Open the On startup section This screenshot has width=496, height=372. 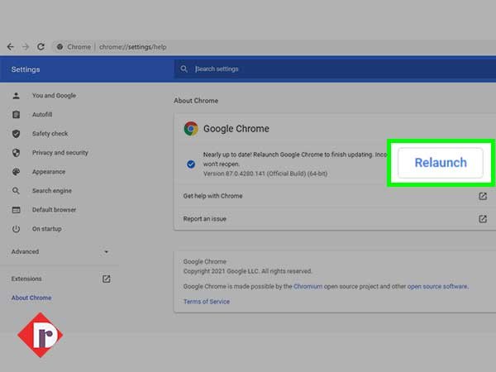(x=47, y=229)
